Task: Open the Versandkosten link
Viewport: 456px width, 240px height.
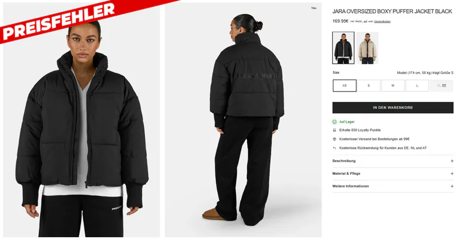Action: (x=382, y=22)
